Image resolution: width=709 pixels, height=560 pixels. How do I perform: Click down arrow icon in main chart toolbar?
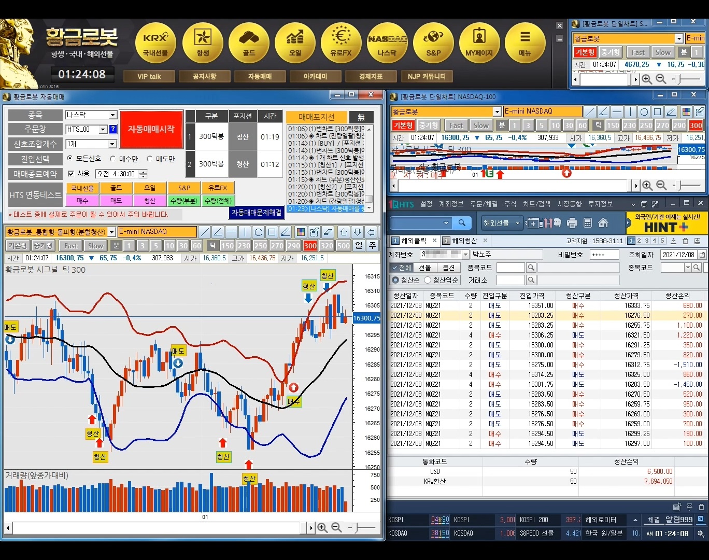tap(358, 232)
